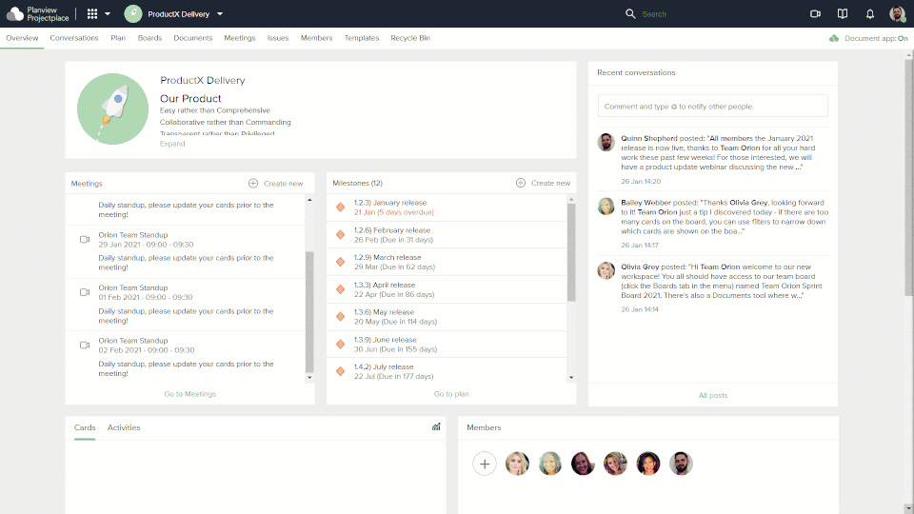Open the Boards tab

click(x=149, y=38)
